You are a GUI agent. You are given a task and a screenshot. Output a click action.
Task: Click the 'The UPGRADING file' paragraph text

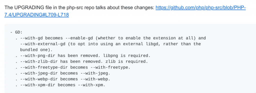click(x=79, y=8)
